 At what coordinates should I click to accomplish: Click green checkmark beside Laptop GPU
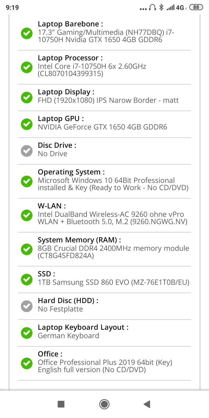click(x=27, y=124)
